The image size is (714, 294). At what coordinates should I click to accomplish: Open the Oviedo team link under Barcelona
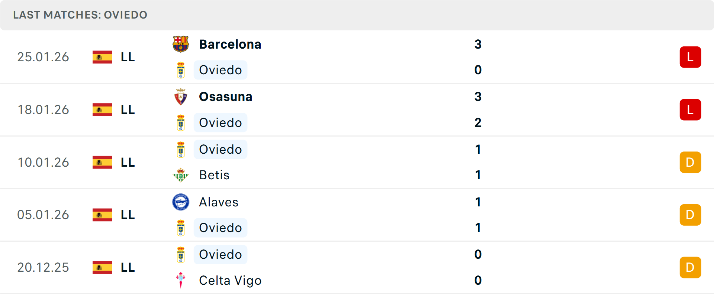220,70
